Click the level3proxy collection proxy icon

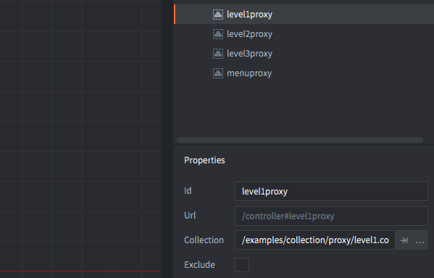point(218,54)
